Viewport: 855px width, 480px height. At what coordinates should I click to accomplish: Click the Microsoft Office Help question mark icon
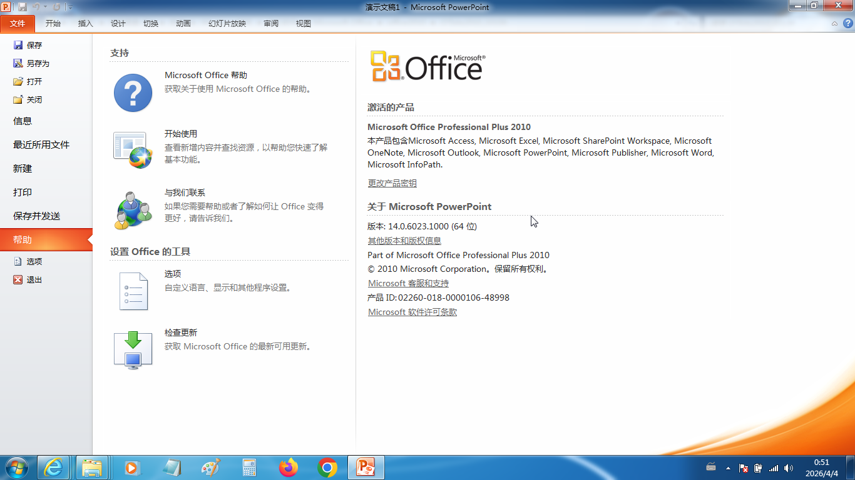point(133,93)
